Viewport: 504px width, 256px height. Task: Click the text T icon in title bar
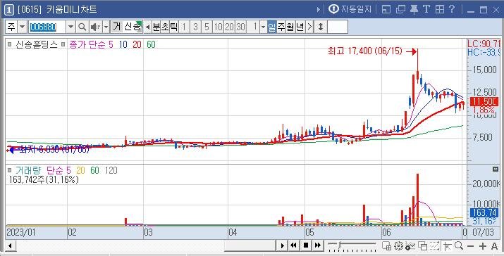(426, 9)
